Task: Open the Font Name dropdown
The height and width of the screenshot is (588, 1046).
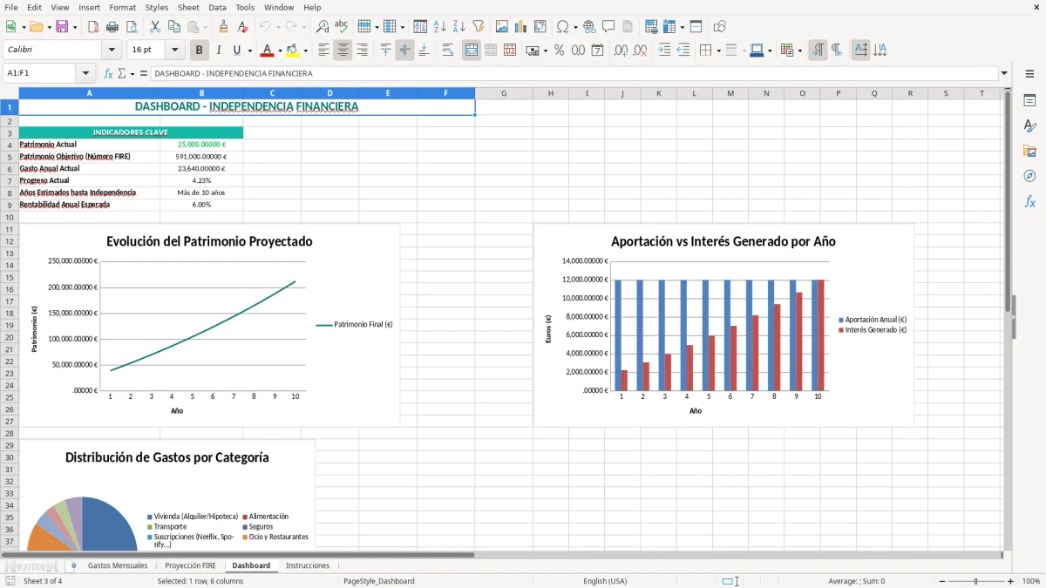Action: click(x=112, y=51)
